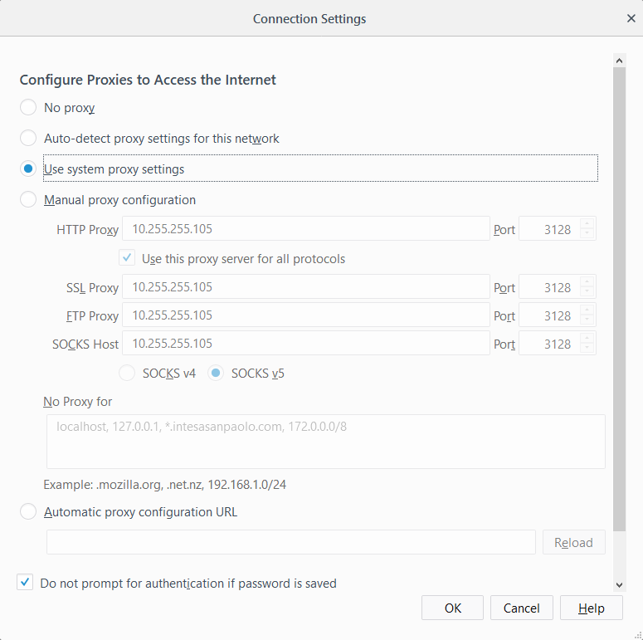
Task: Confirm settings with the OK button
Action: (x=452, y=608)
